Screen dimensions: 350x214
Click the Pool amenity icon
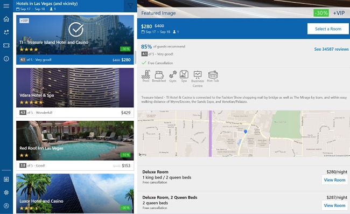(146, 76)
